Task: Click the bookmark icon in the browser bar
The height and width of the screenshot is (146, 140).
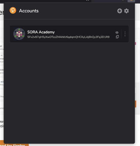Action: (87, 0)
